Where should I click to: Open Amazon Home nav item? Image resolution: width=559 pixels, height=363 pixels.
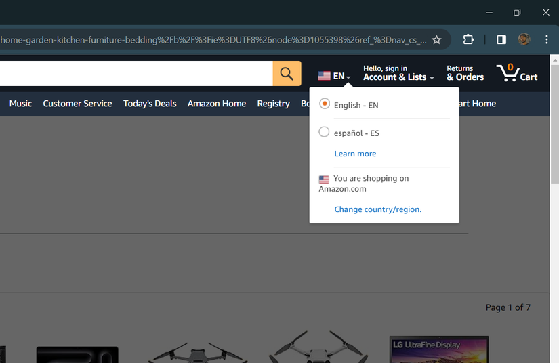[x=217, y=104]
